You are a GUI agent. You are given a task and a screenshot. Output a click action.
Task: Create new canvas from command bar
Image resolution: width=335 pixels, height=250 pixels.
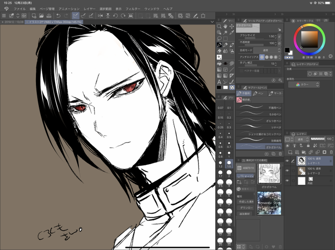(34, 16)
